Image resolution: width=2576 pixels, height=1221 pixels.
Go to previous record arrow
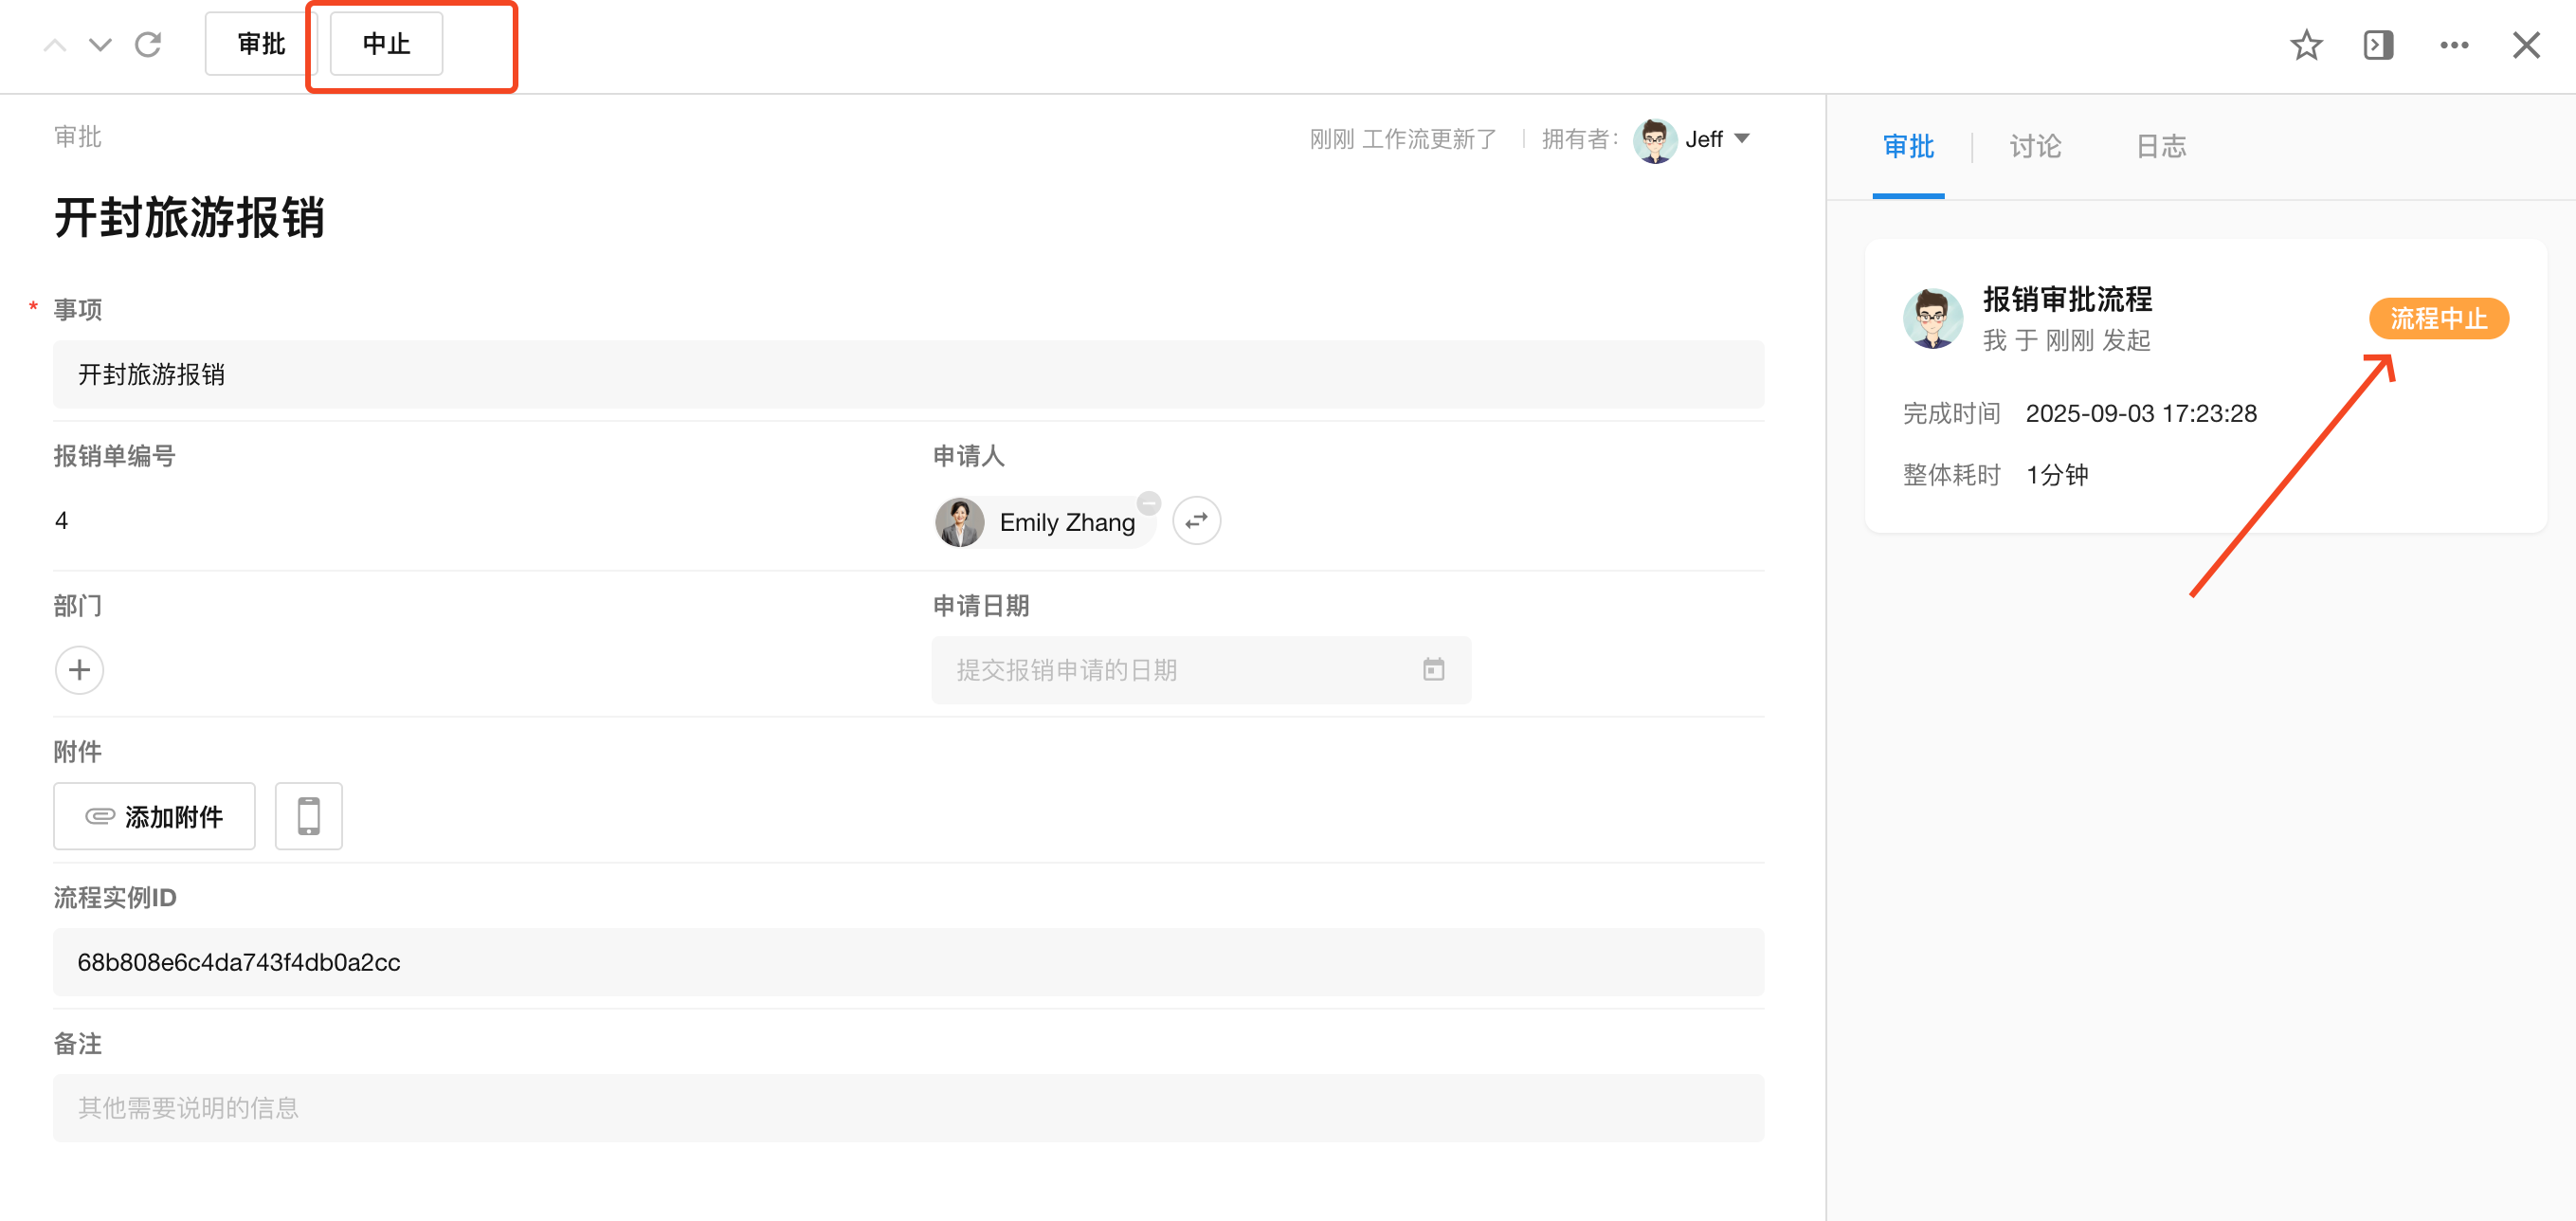(55, 45)
